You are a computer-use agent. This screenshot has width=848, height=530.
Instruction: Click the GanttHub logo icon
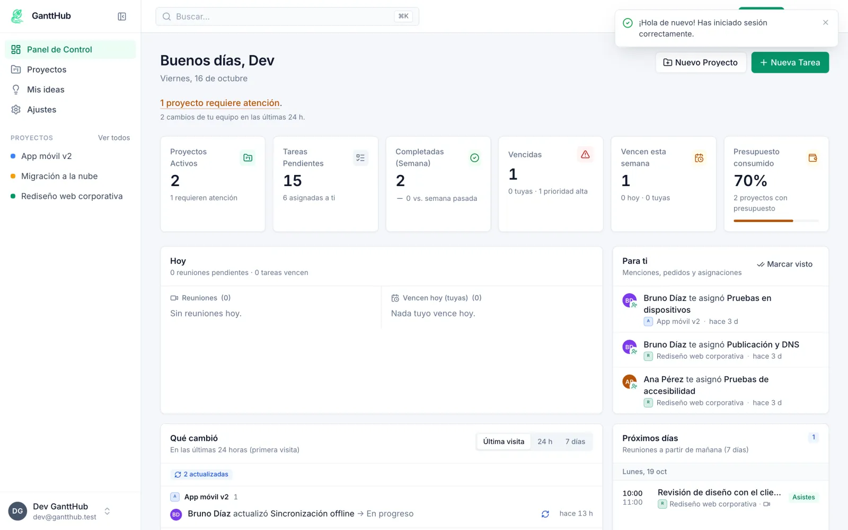point(17,16)
